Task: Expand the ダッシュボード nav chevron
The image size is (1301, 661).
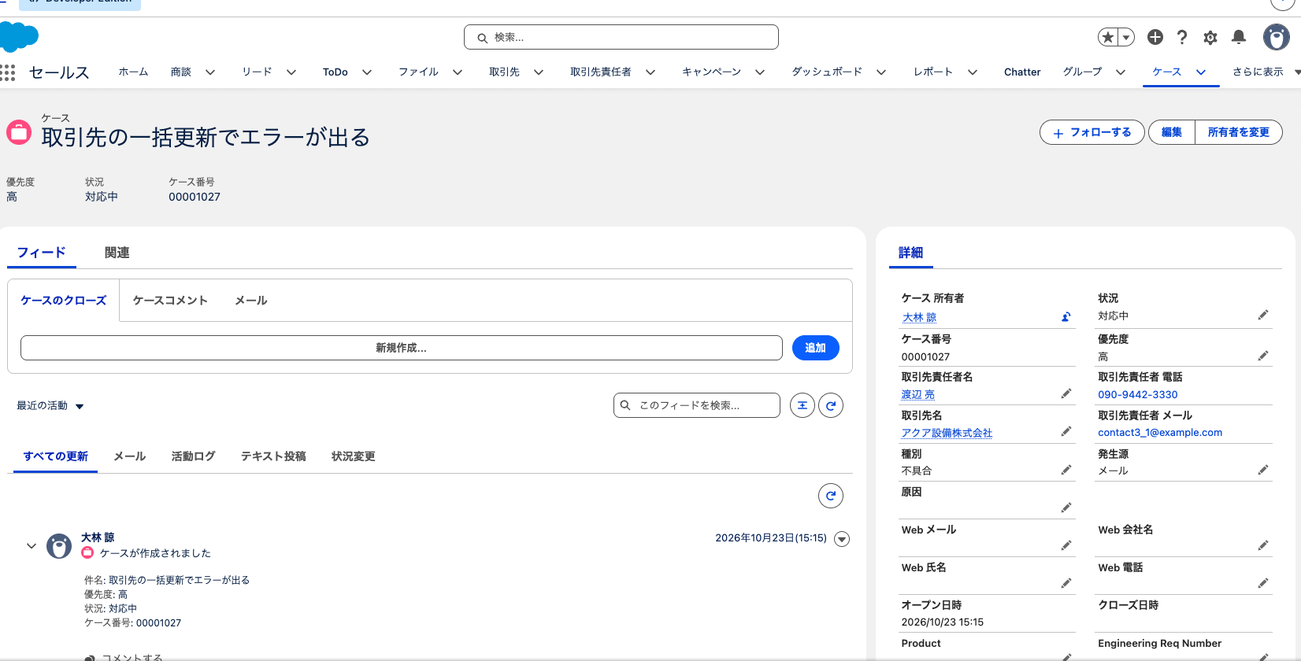Action: 881,72
